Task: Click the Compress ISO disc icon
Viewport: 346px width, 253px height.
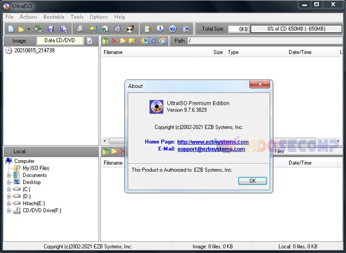Action: 106,29
